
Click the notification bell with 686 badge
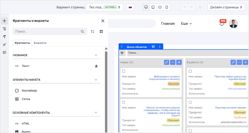pyautogui.click(x=222, y=24)
